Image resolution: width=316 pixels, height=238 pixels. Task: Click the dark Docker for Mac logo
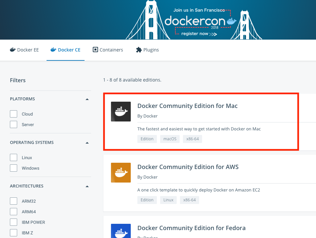(x=121, y=112)
